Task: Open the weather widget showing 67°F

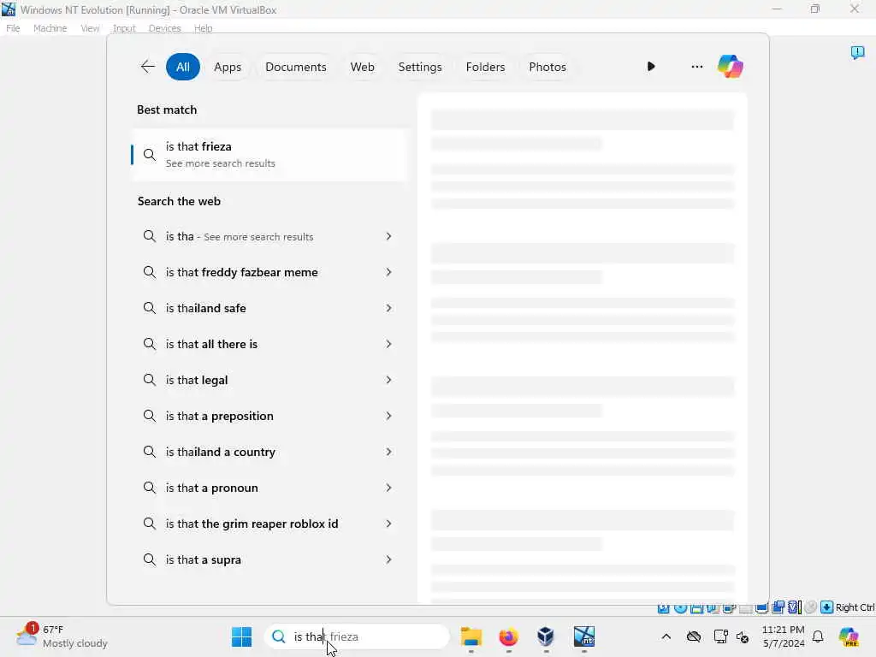Action: (62, 636)
